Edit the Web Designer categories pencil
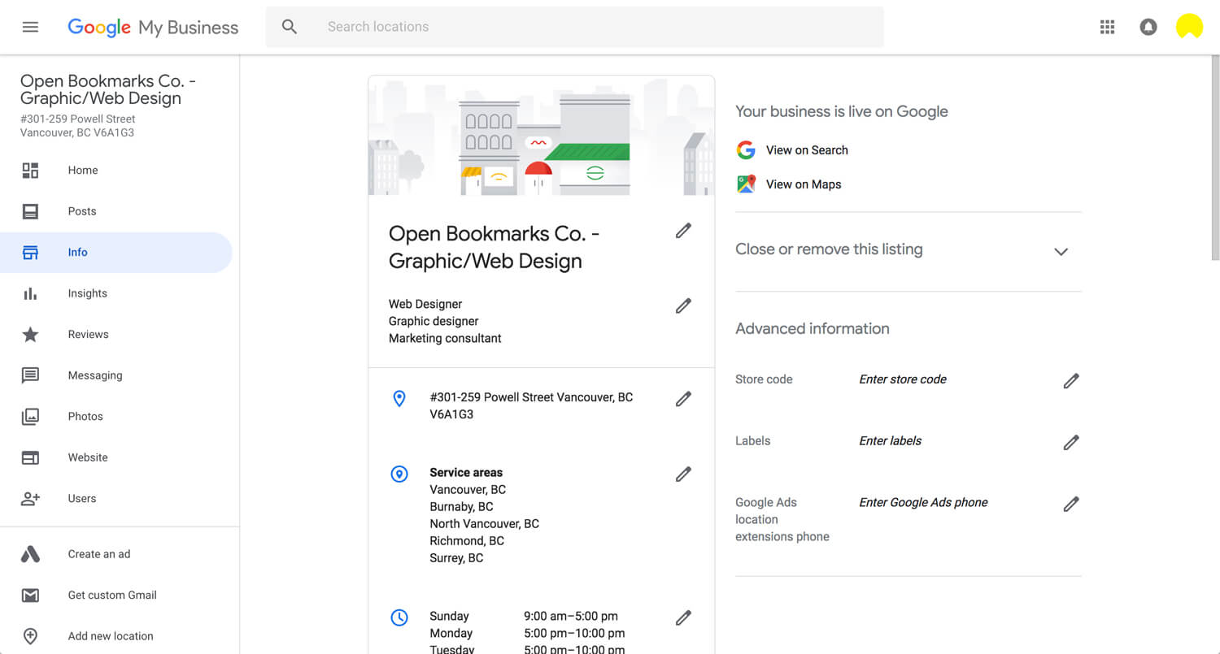Image resolution: width=1220 pixels, height=654 pixels. (x=683, y=305)
